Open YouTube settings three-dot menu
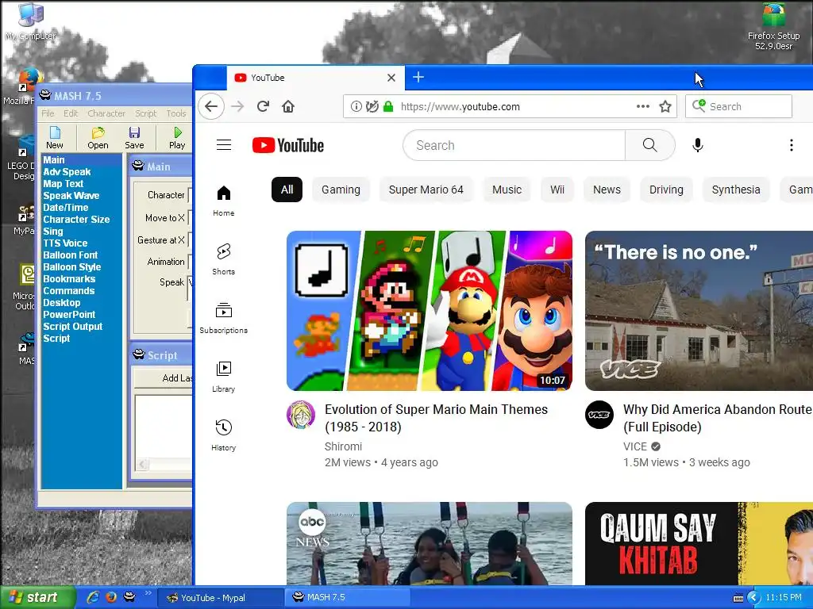 coord(792,146)
